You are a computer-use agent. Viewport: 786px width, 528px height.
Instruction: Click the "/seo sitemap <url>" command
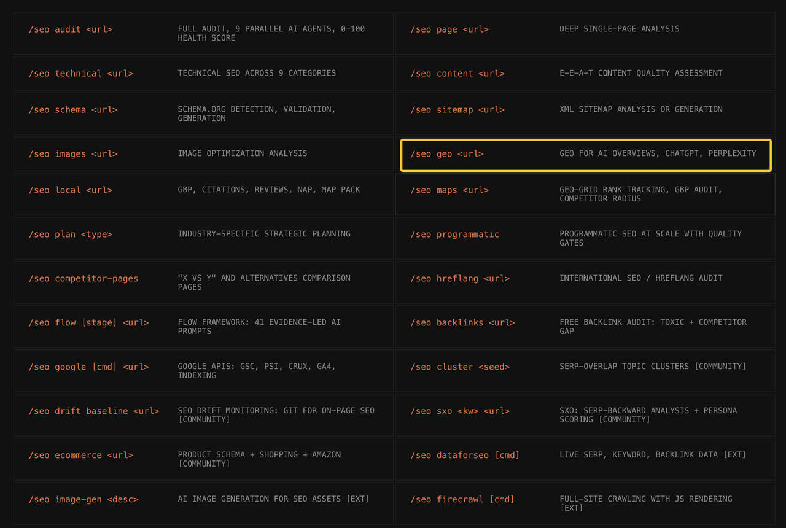coord(457,110)
